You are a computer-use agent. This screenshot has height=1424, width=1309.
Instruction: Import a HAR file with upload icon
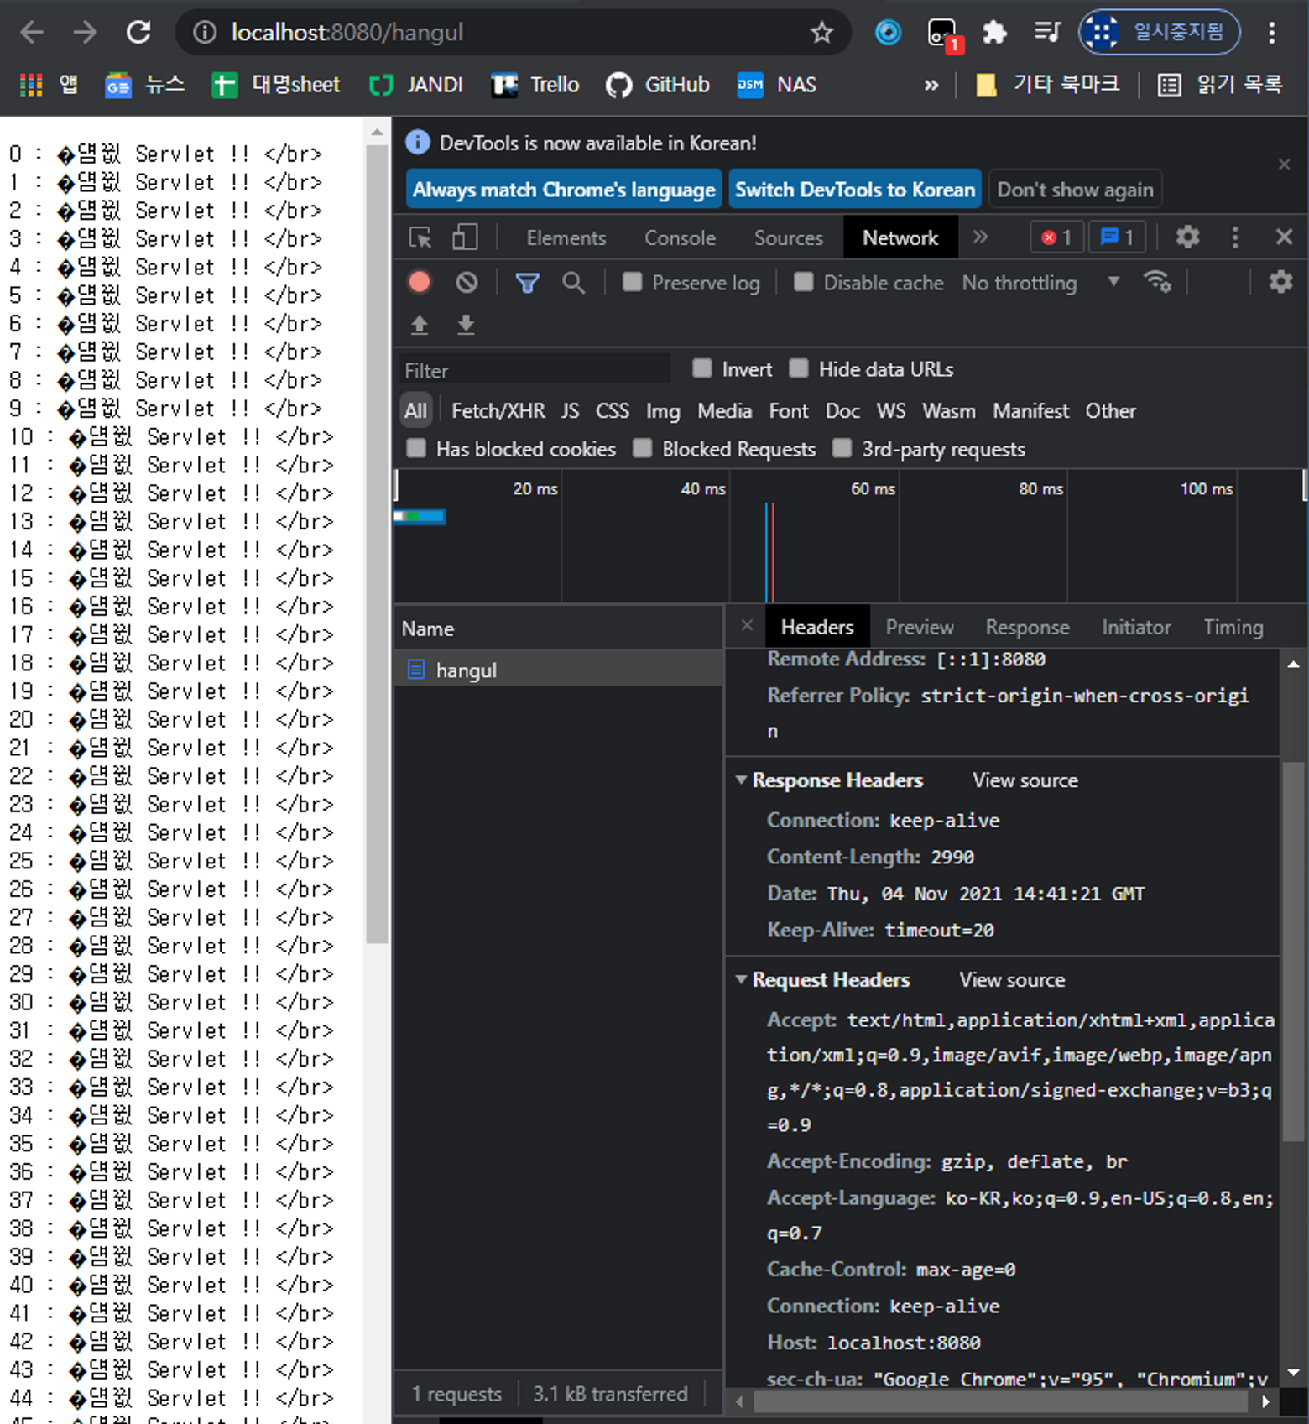coord(420,325)
